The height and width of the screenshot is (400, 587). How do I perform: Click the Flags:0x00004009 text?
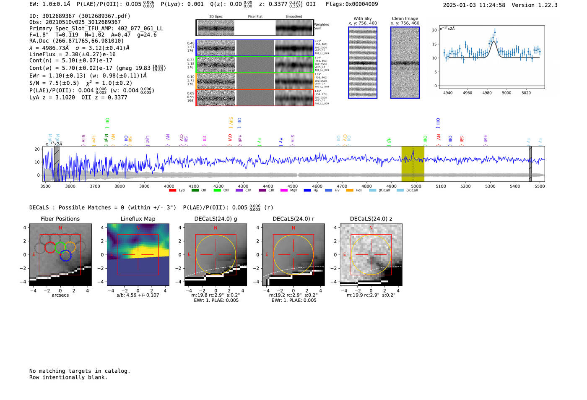tap(352, 4)
